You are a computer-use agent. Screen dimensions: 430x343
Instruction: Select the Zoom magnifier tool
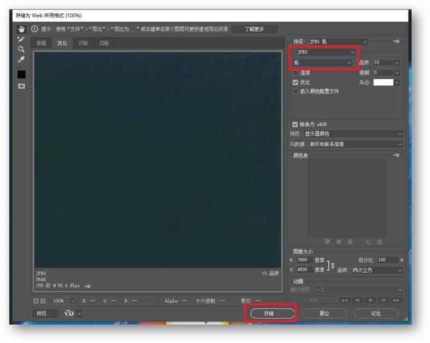click(x=21, y=49)
